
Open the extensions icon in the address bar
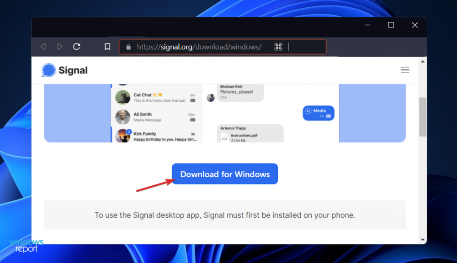pos(278,47)
